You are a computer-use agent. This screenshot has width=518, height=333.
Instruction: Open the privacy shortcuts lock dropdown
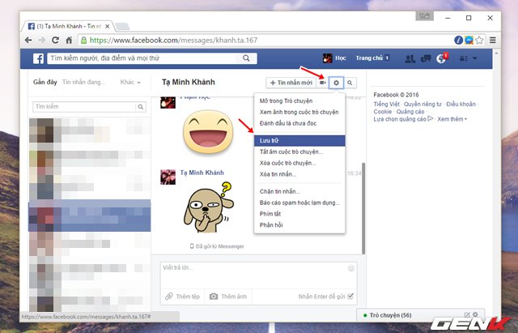point(465,58)
